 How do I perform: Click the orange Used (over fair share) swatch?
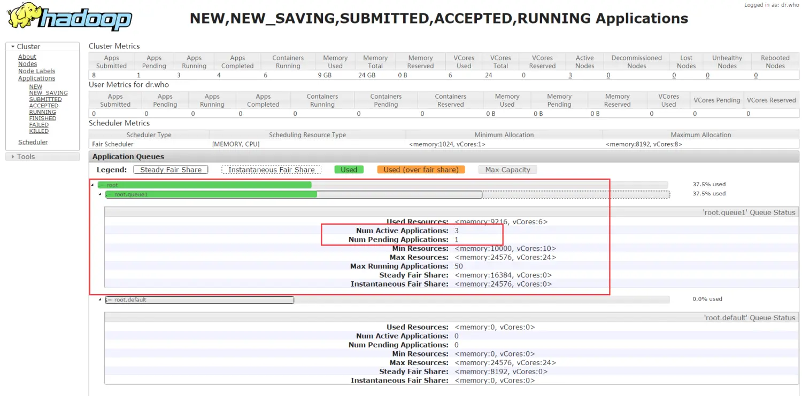421,170
